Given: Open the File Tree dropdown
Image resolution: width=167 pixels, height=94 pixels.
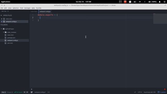Looking at the screenshot, I should (x=5, y=11).
